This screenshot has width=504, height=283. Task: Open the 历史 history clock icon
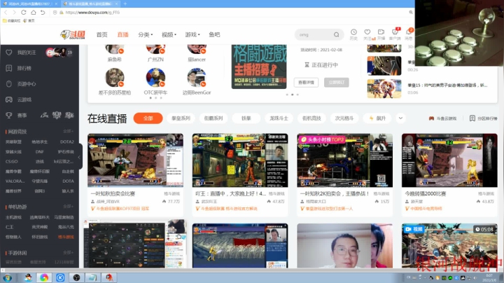click(x=353, y=34)
